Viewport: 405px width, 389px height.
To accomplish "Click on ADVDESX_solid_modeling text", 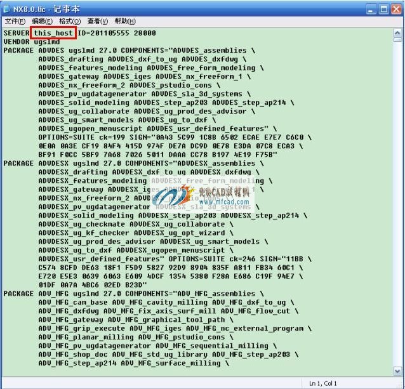I will (86, 216).
